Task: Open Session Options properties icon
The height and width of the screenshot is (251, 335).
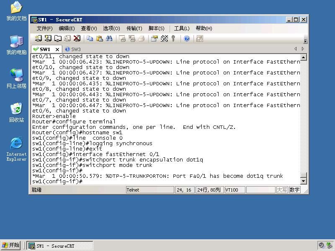Action: (154, 38)
